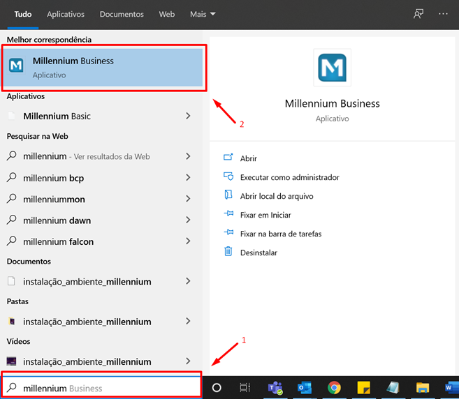Switch to the Tudo tab

point(23,14)
